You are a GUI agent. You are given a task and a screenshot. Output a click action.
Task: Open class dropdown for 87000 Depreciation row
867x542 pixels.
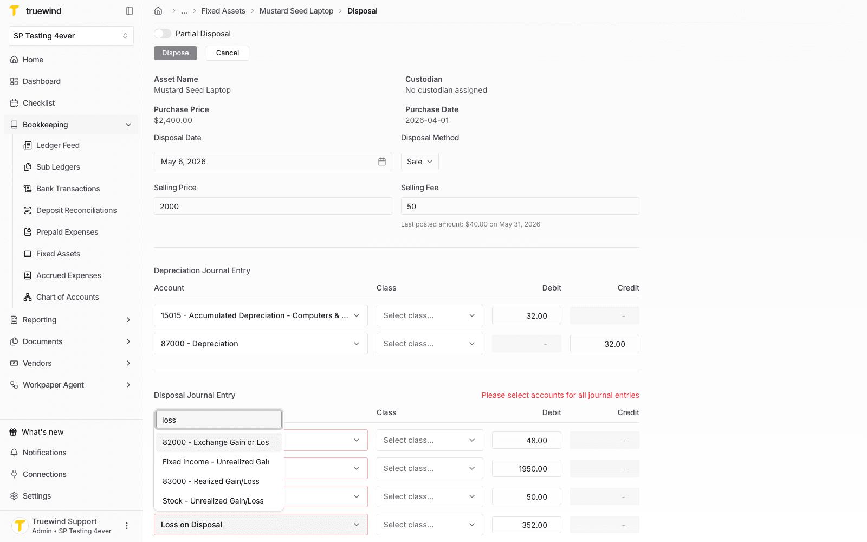[x=430, y=344]
